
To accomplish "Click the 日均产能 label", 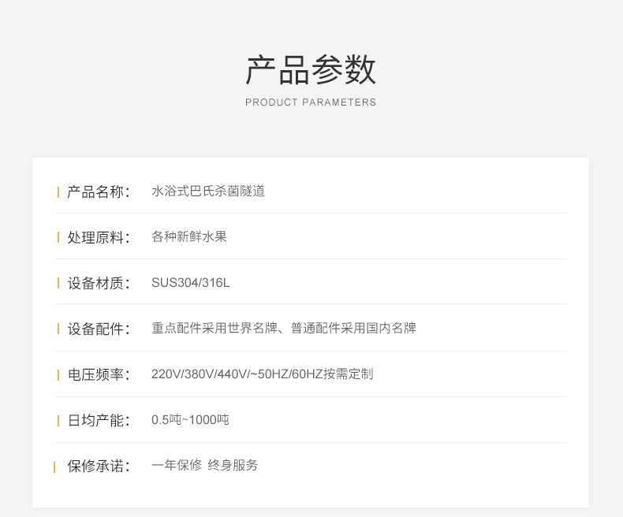I will [x=99, y=420].
